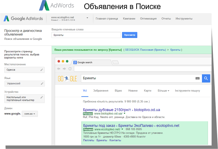Open the SEOQUICK Поисковая (брикеты) campaign link
218x149 pixels.
click(x=146, y=50)
